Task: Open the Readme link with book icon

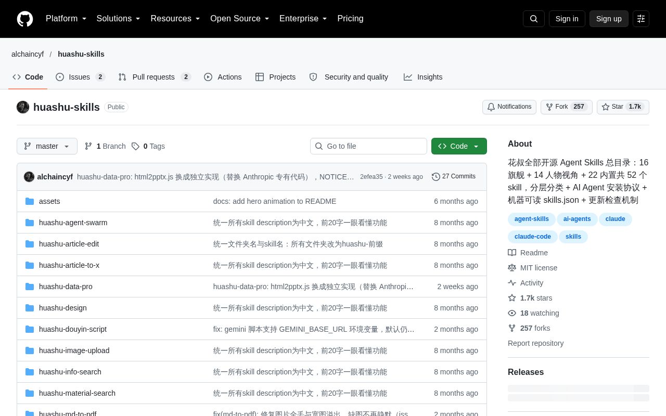Action: pos(528,253)
